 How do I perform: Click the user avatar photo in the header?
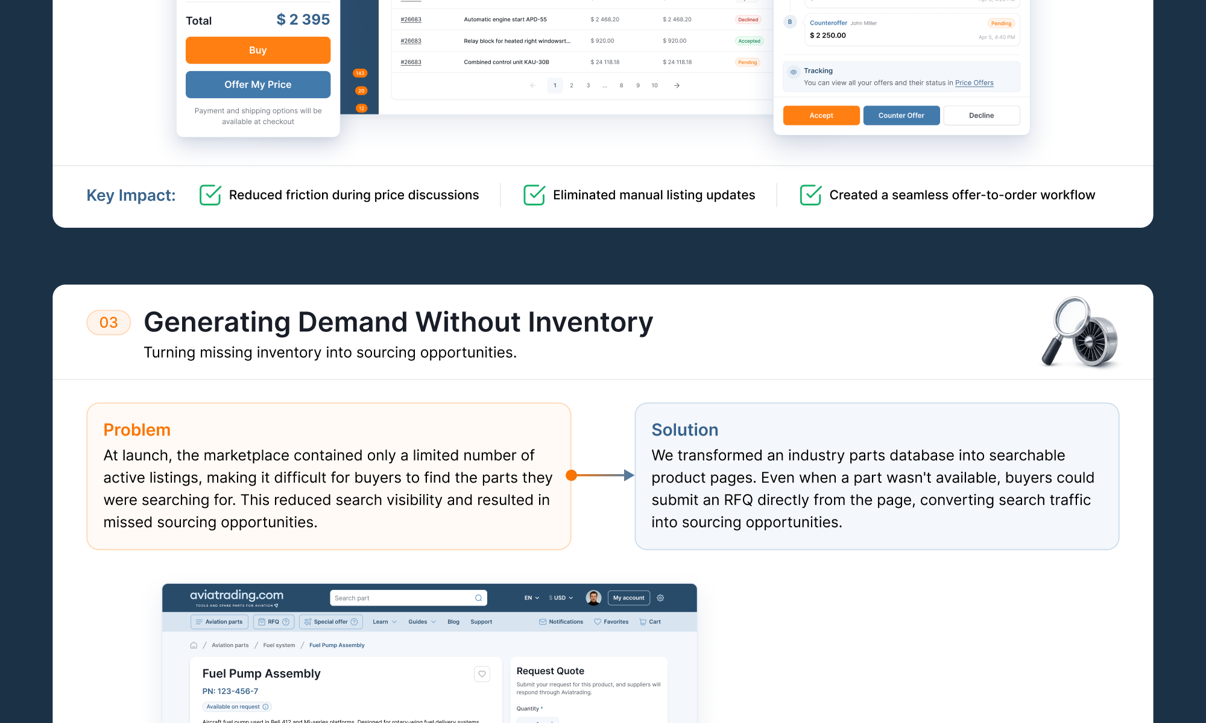(593, 598)
